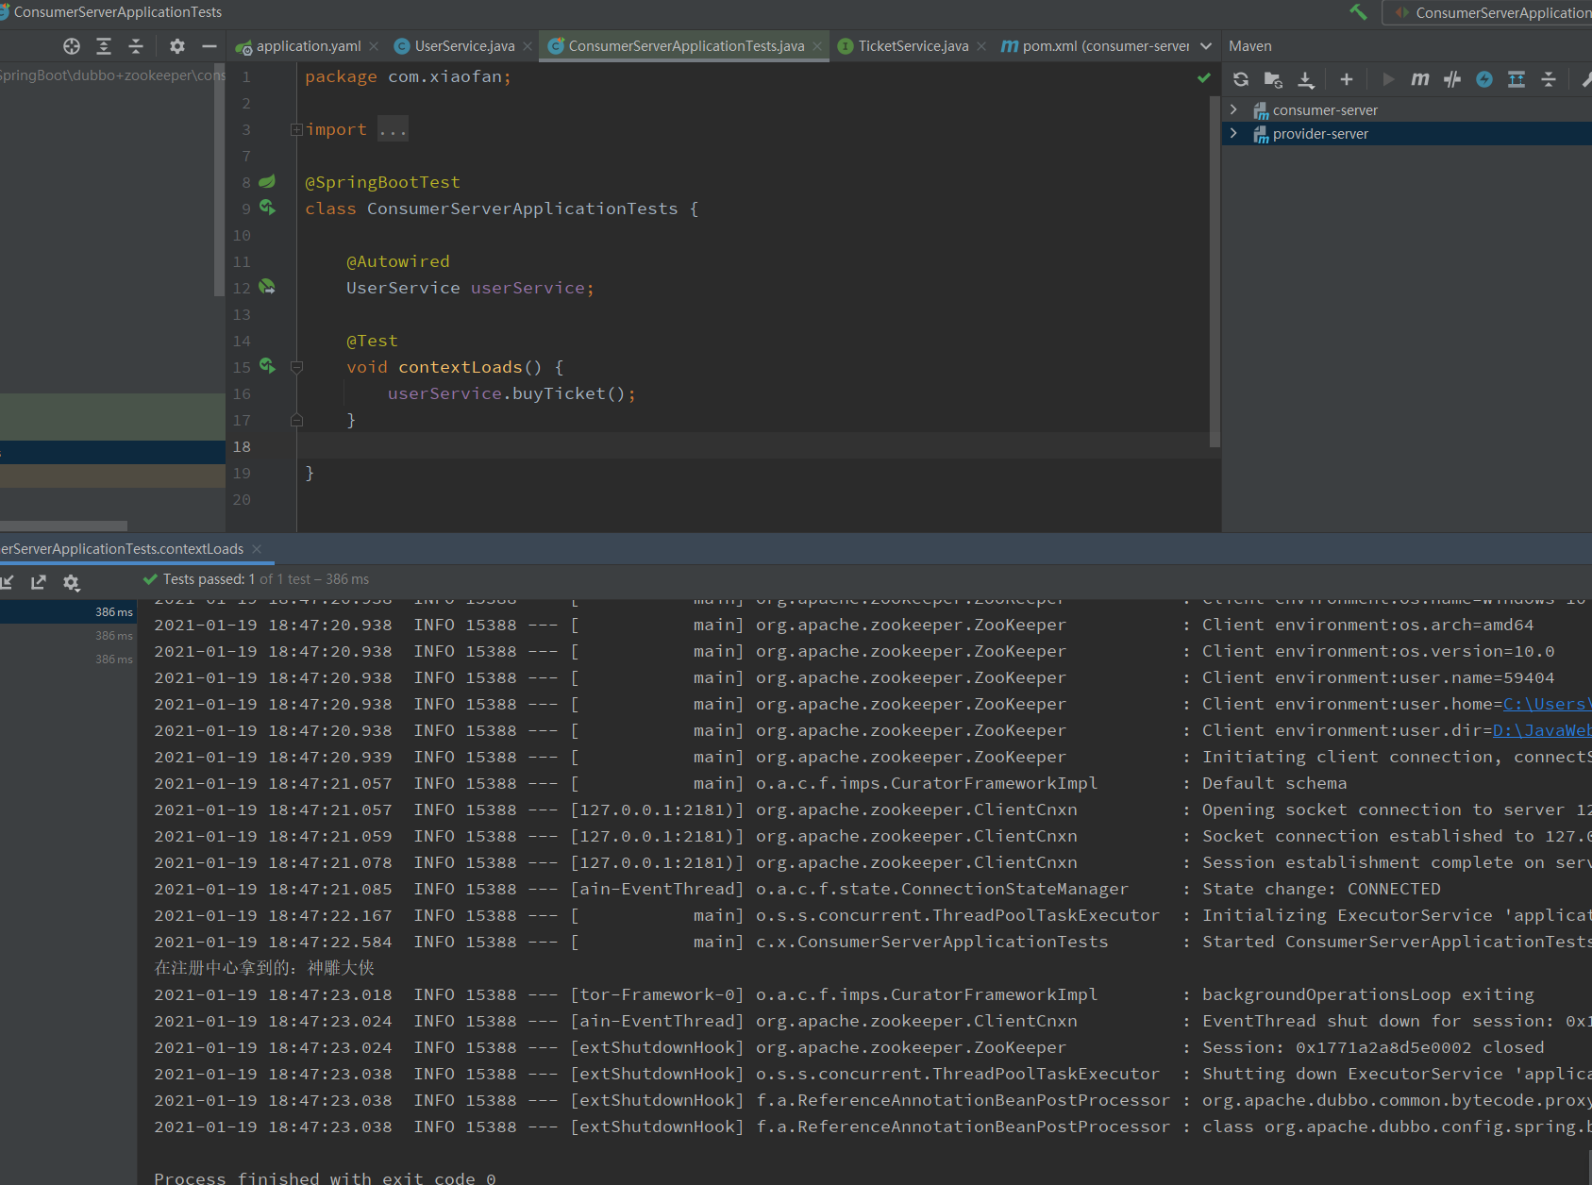Add Maven Projects with plus icon

[x=1347, y=79]
